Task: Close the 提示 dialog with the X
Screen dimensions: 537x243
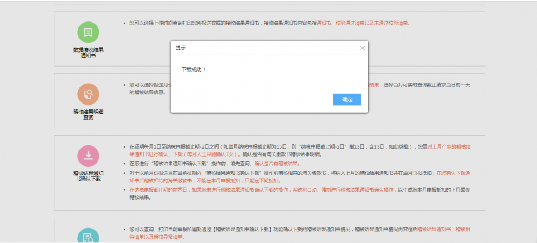Action: point(362,48)
